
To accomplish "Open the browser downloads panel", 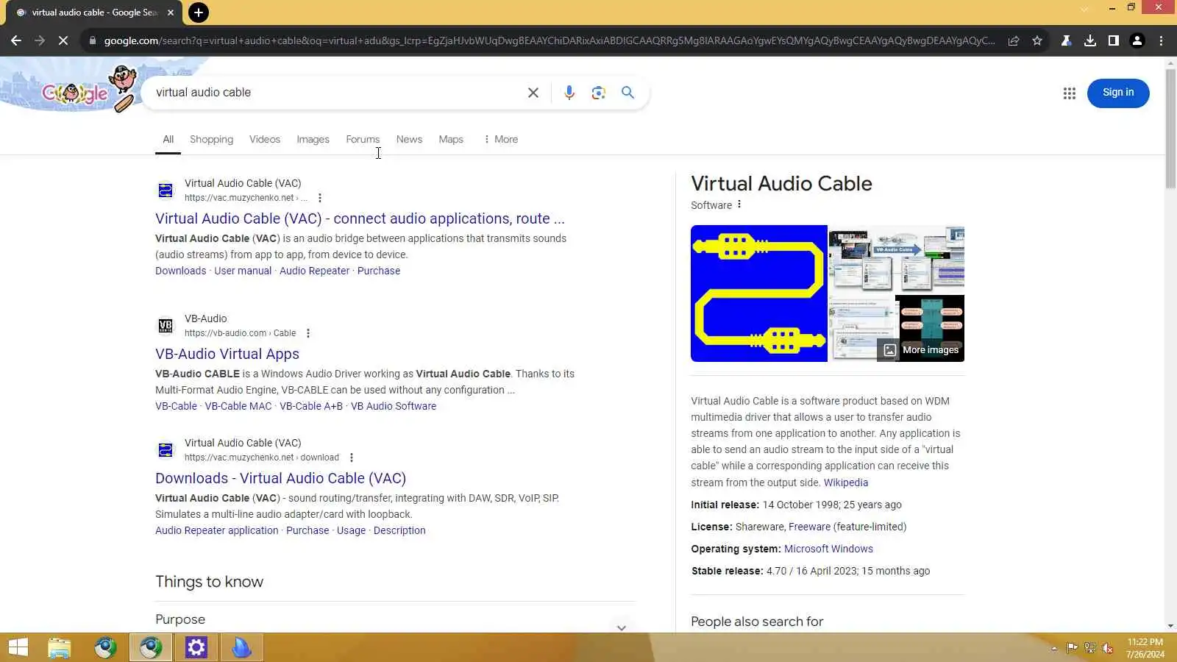I will [1090, 40].
